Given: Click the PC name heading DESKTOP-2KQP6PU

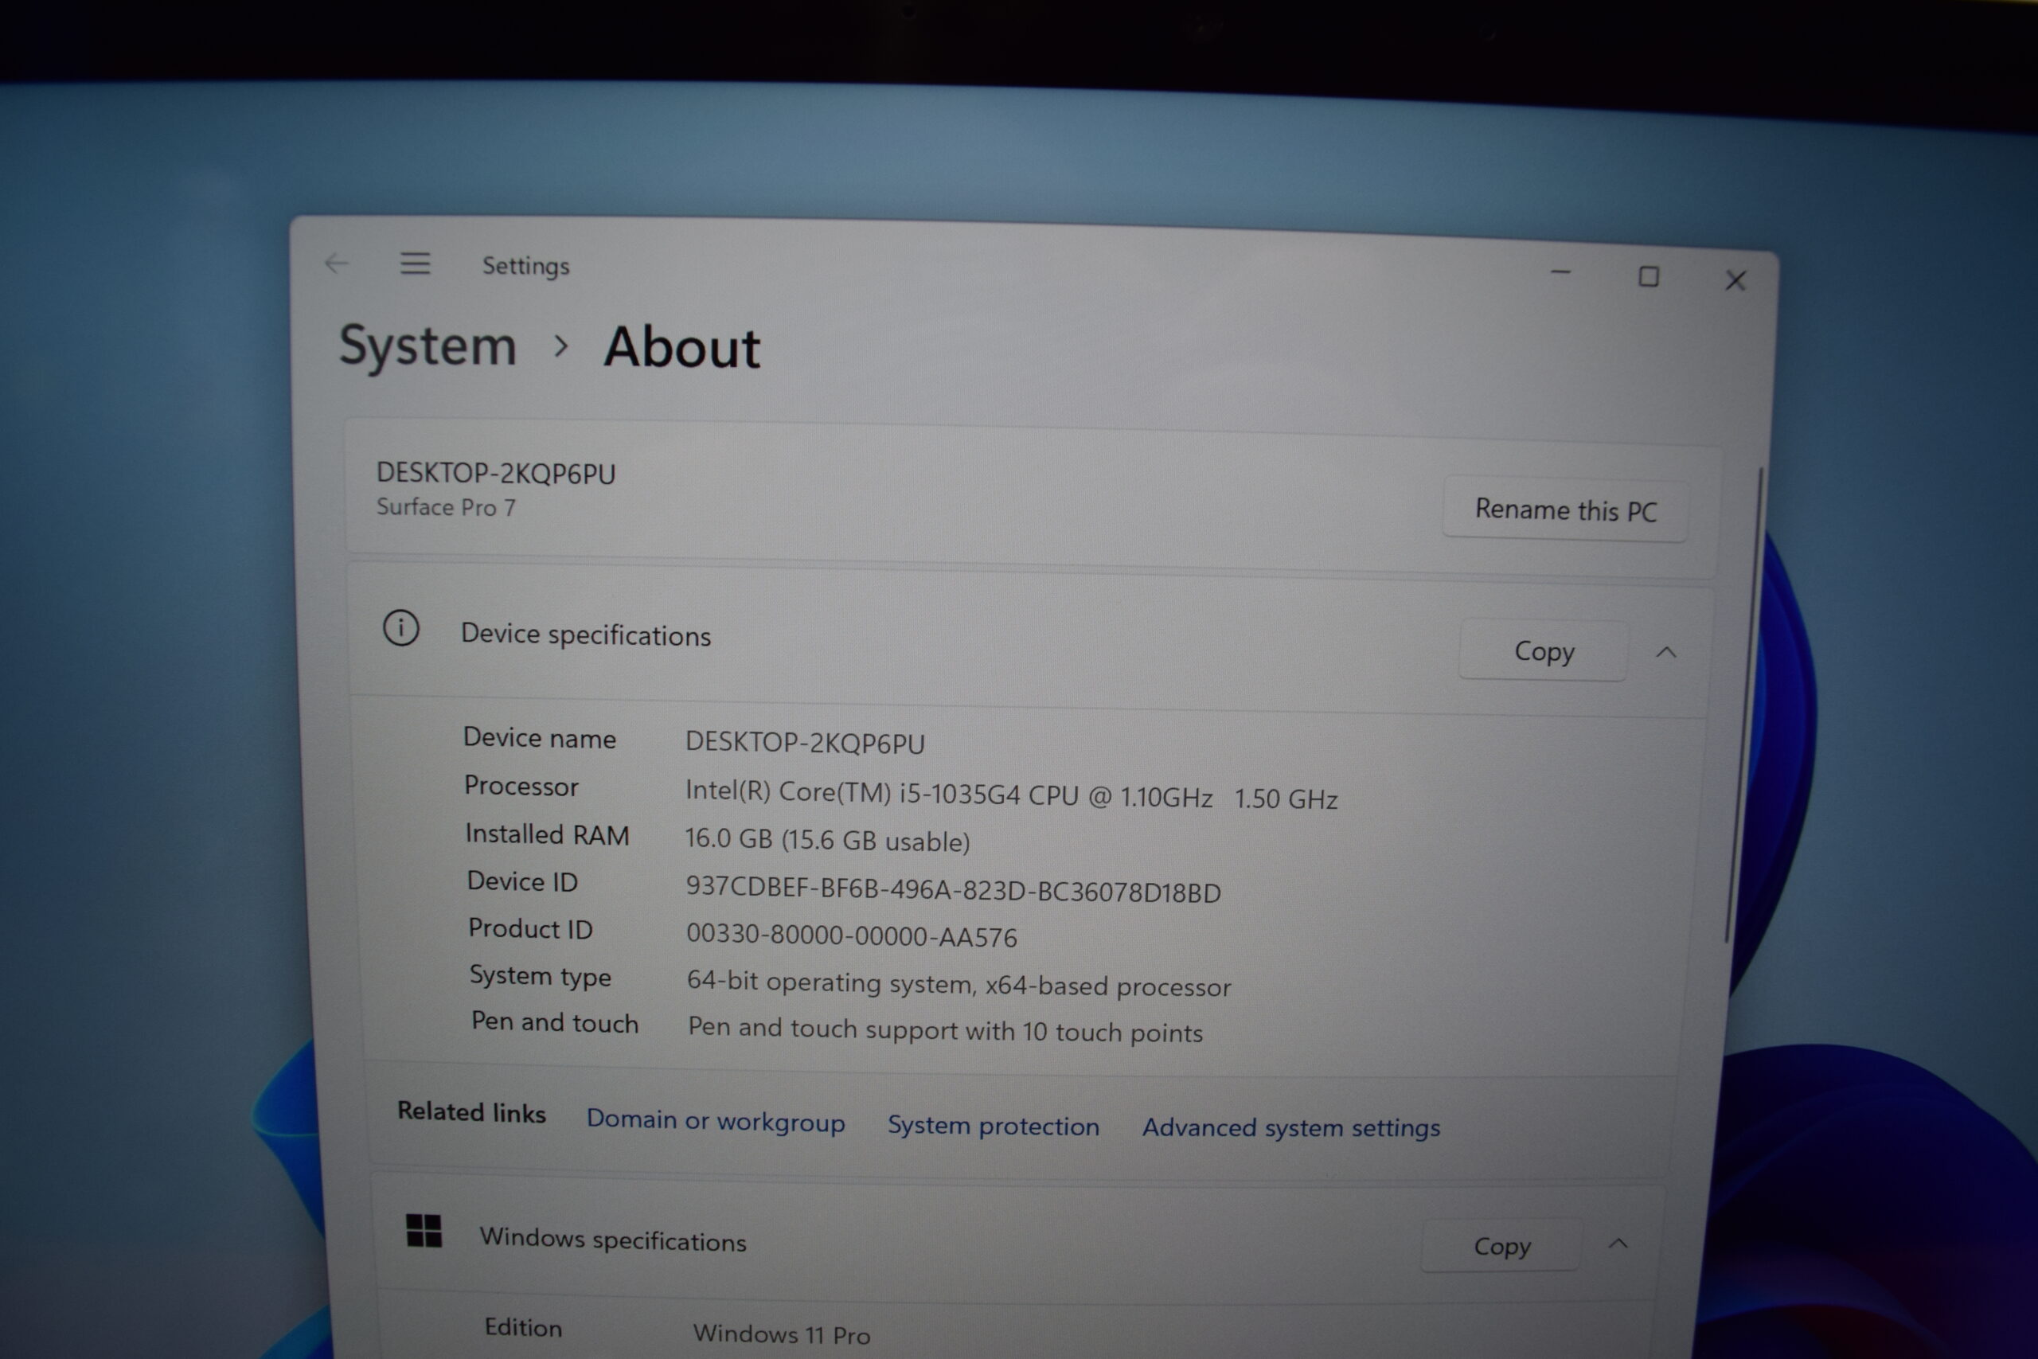Looking at the screenshot, I should 496,473.
